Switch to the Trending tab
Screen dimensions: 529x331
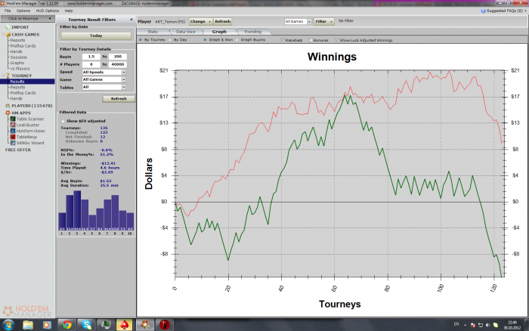tap(252, 32)
